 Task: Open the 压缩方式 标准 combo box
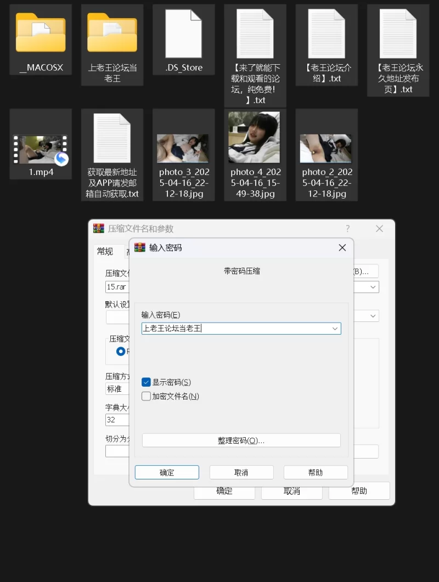point(117,388)
